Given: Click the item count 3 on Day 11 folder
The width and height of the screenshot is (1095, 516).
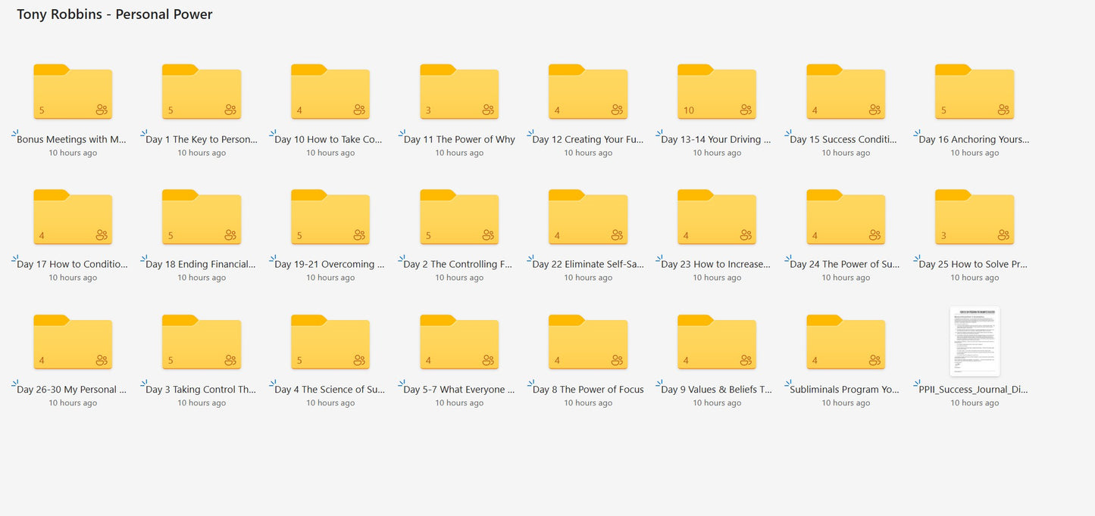Looking at the screenshot, I should [x=428, y=110].
